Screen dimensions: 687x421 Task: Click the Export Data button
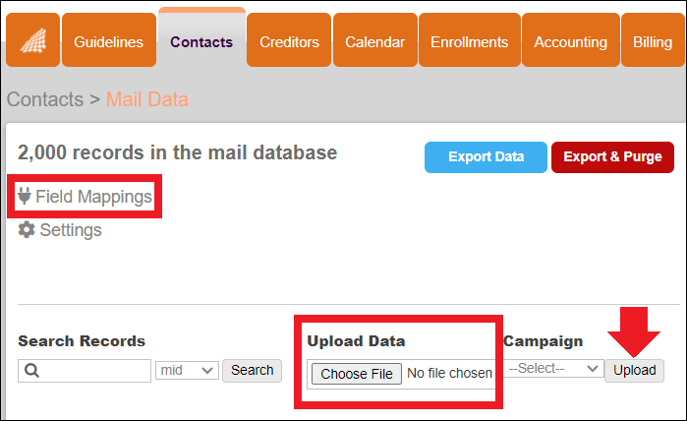pos(486,157)
